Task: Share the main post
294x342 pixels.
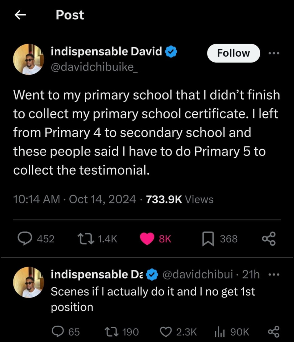Action: (268, 239)
